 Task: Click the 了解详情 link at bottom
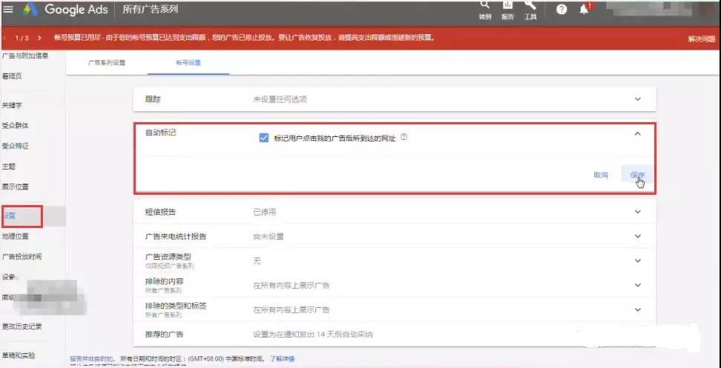coord(282,359)
